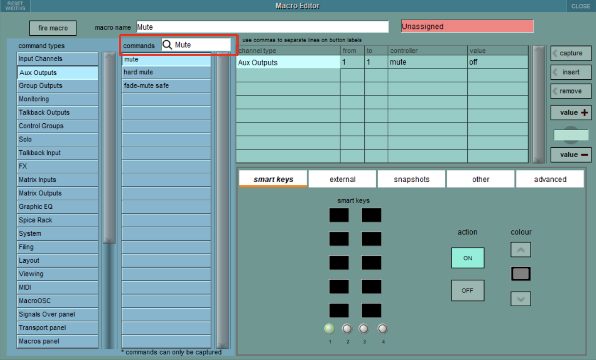Click the colour up arrow
This screenshot has height=360, width=596.
click(521, 250)
